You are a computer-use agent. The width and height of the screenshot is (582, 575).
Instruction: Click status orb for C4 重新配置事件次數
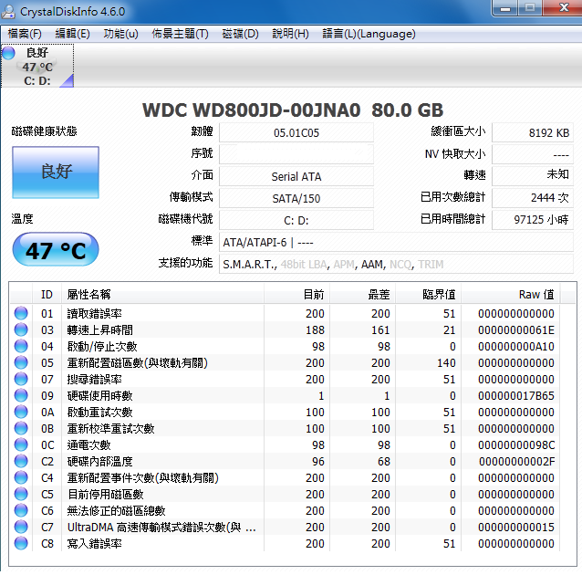click(21, 477)
